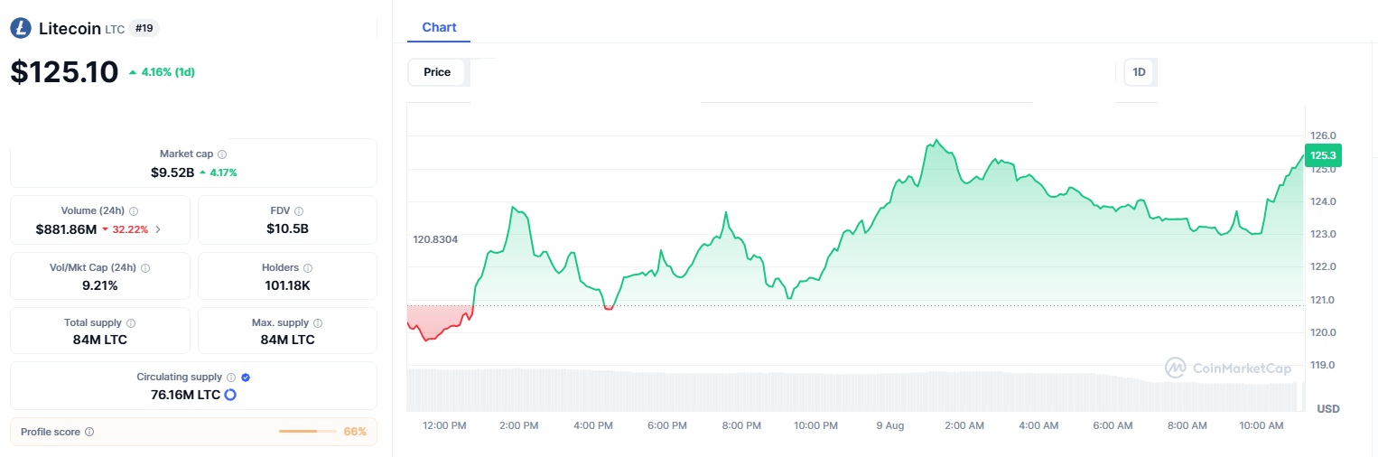Click the $9.52B market cap value

click(x=172, y=172)
